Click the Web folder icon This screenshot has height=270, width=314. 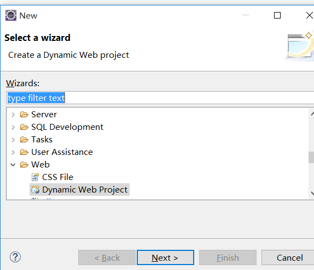point(24,165)
